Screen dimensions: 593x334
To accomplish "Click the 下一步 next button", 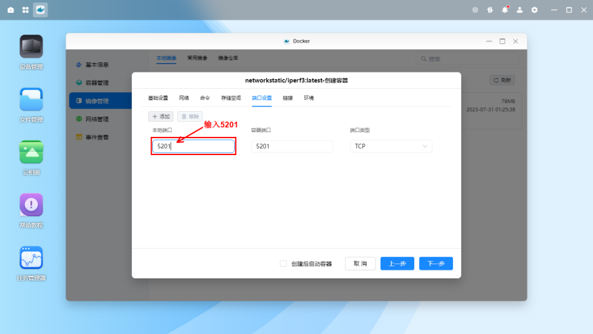I will click(435, 264).
